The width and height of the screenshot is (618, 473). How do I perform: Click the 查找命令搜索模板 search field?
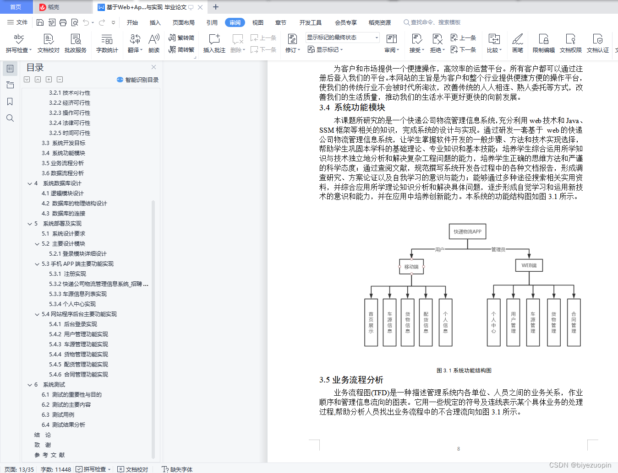pyautogui.click(x=432, y=22)
